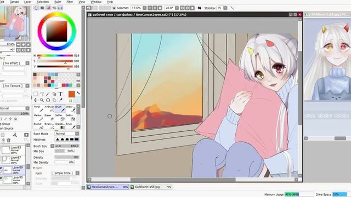The image size is (351, 197).
Task: Collapse the Form section
Action: pyautogui.click(x=34, y=168)
